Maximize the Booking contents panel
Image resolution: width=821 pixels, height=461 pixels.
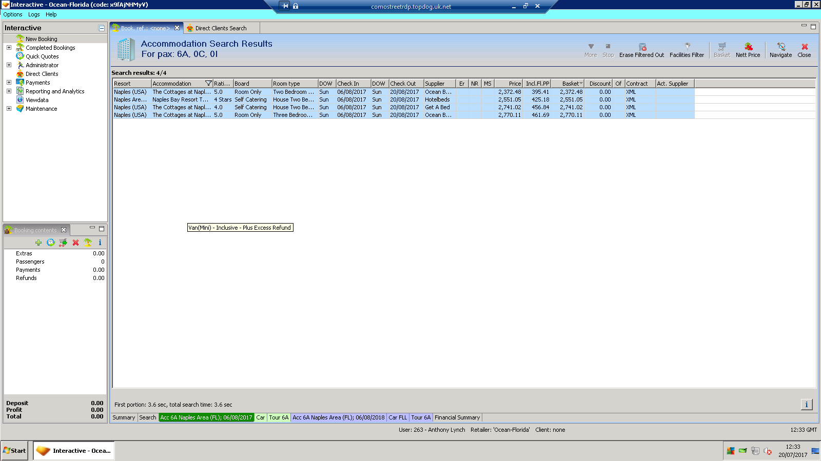(x=102, y=229)
